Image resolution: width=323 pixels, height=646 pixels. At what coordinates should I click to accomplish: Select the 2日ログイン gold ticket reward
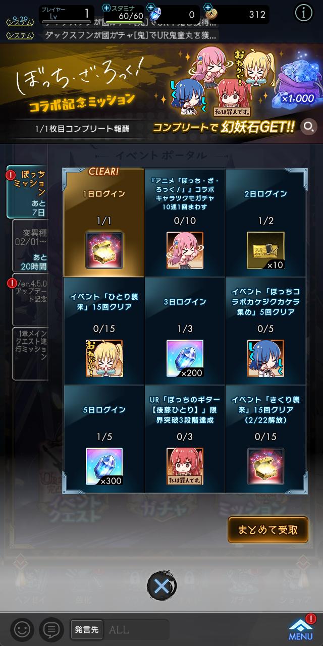265,249
